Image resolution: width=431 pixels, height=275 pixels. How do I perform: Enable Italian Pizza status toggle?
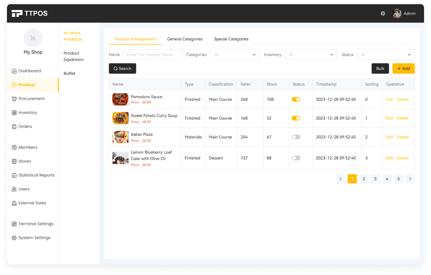click(x=296, y=137)
